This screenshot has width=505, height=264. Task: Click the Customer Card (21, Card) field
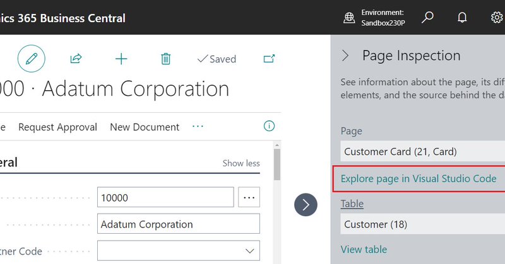click(x=422, y=151)
